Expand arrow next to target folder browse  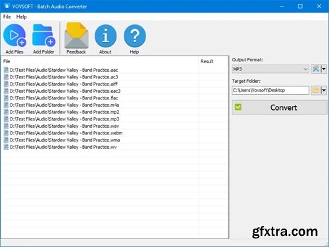[324, 90]
